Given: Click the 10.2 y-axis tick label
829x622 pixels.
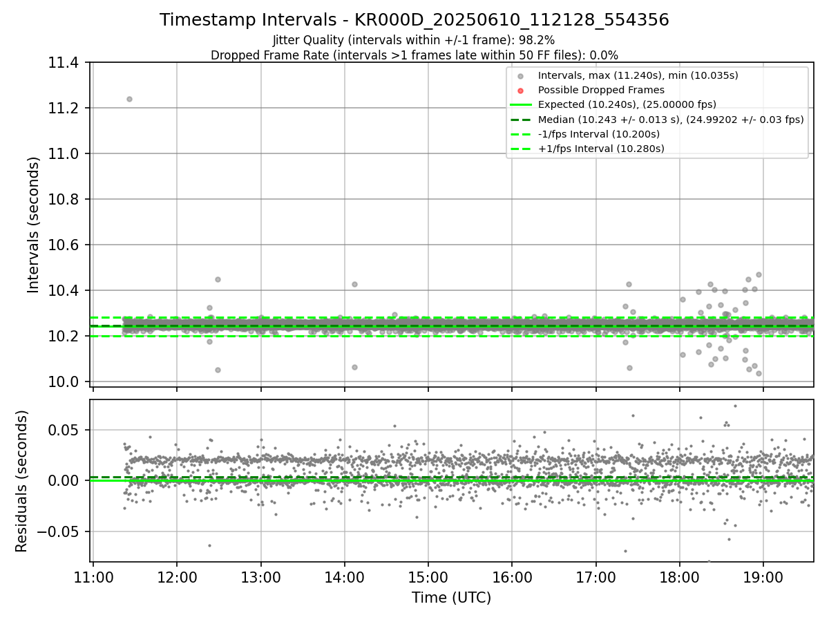Looking at the screenshot, I should click(x=64, y=337).
